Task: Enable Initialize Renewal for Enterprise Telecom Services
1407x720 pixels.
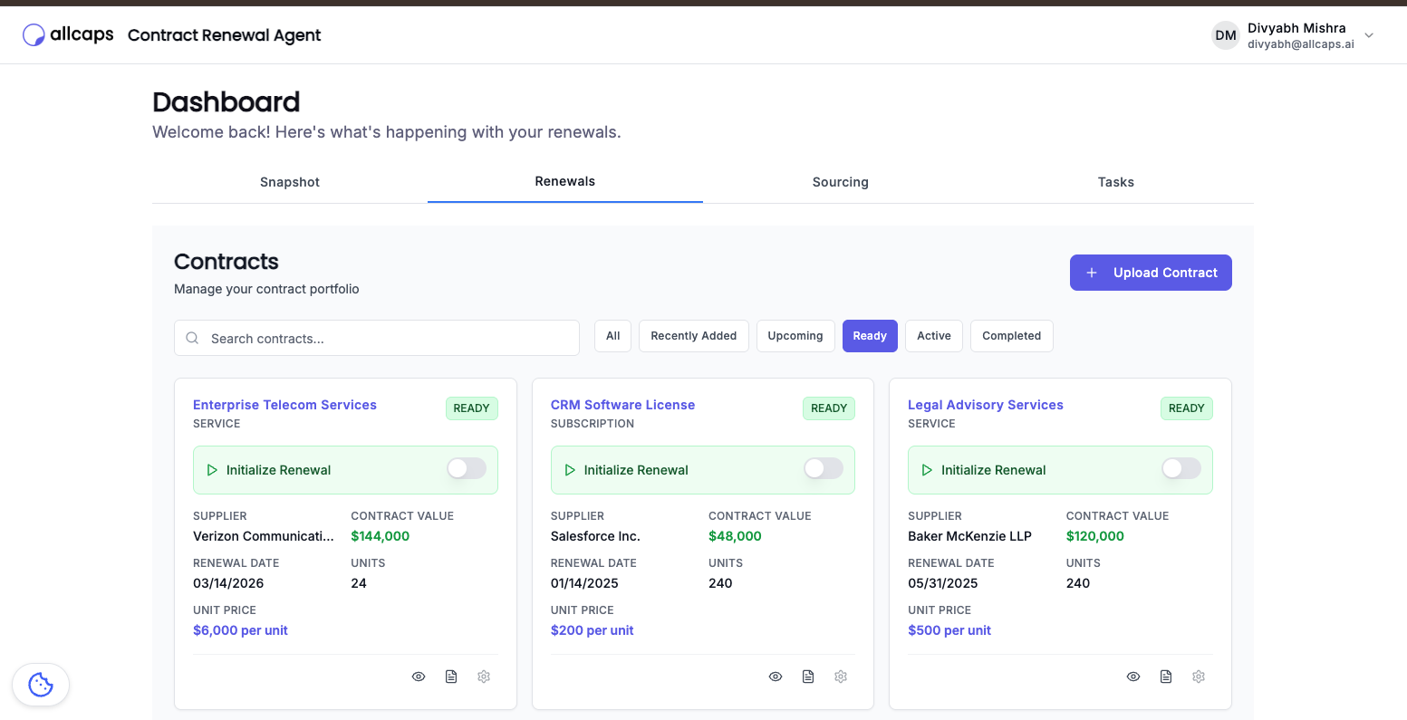Action: pos(467,468)
